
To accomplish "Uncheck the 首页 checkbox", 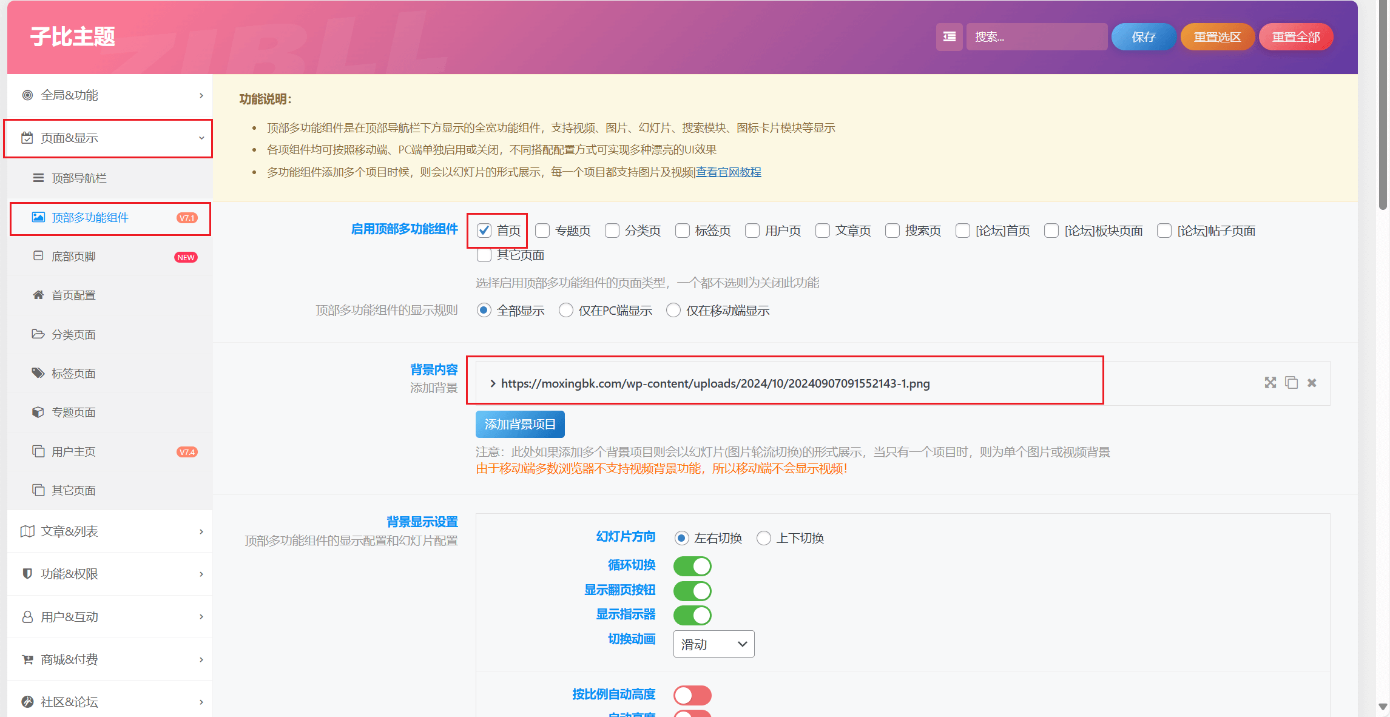I will [x=484, y=231].
